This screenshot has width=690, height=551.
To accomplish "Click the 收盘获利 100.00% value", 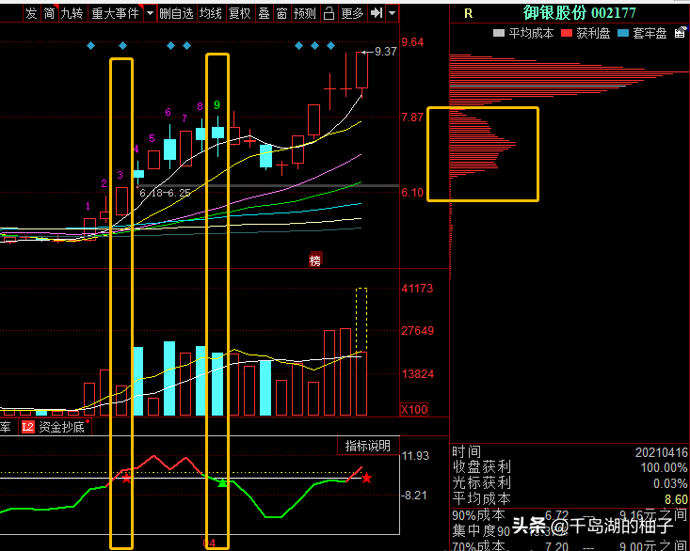I will (664, 467).
